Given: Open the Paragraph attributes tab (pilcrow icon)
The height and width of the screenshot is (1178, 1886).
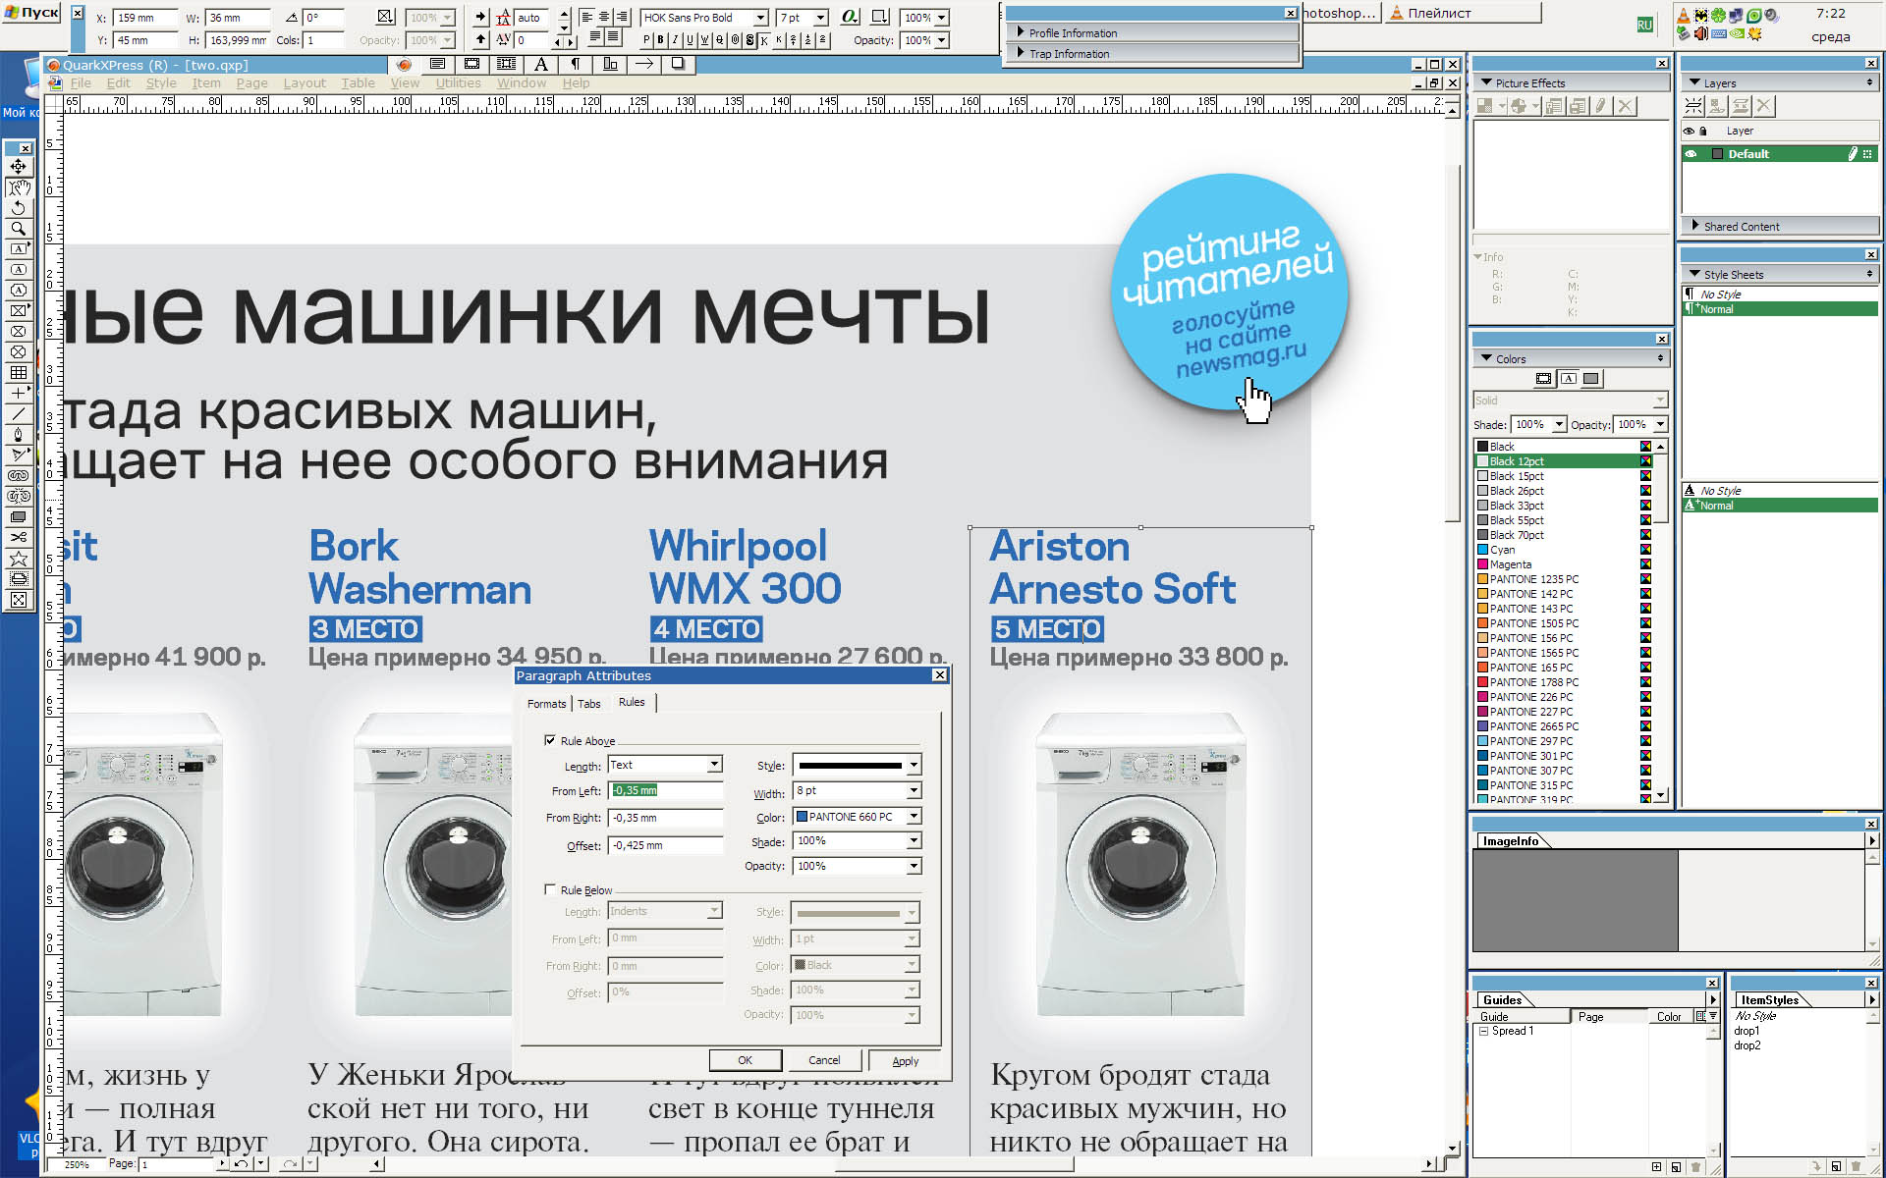Looking at the screenshot, I should click(x=576, y=64).
